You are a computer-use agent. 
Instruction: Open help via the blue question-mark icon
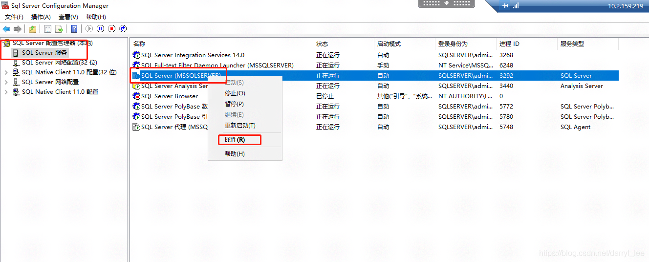click(x=74, y=29)
